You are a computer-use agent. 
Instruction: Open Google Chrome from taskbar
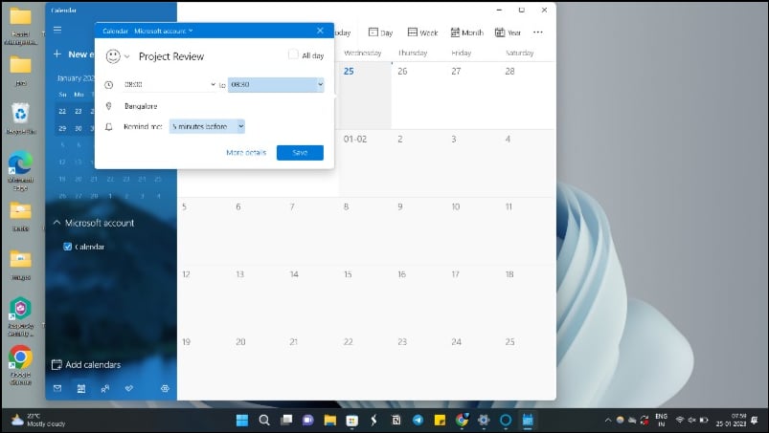coord(462,421)
